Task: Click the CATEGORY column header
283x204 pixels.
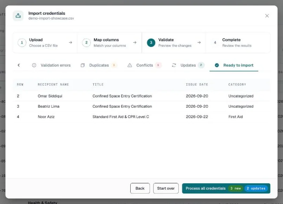Action: point(237,84)
